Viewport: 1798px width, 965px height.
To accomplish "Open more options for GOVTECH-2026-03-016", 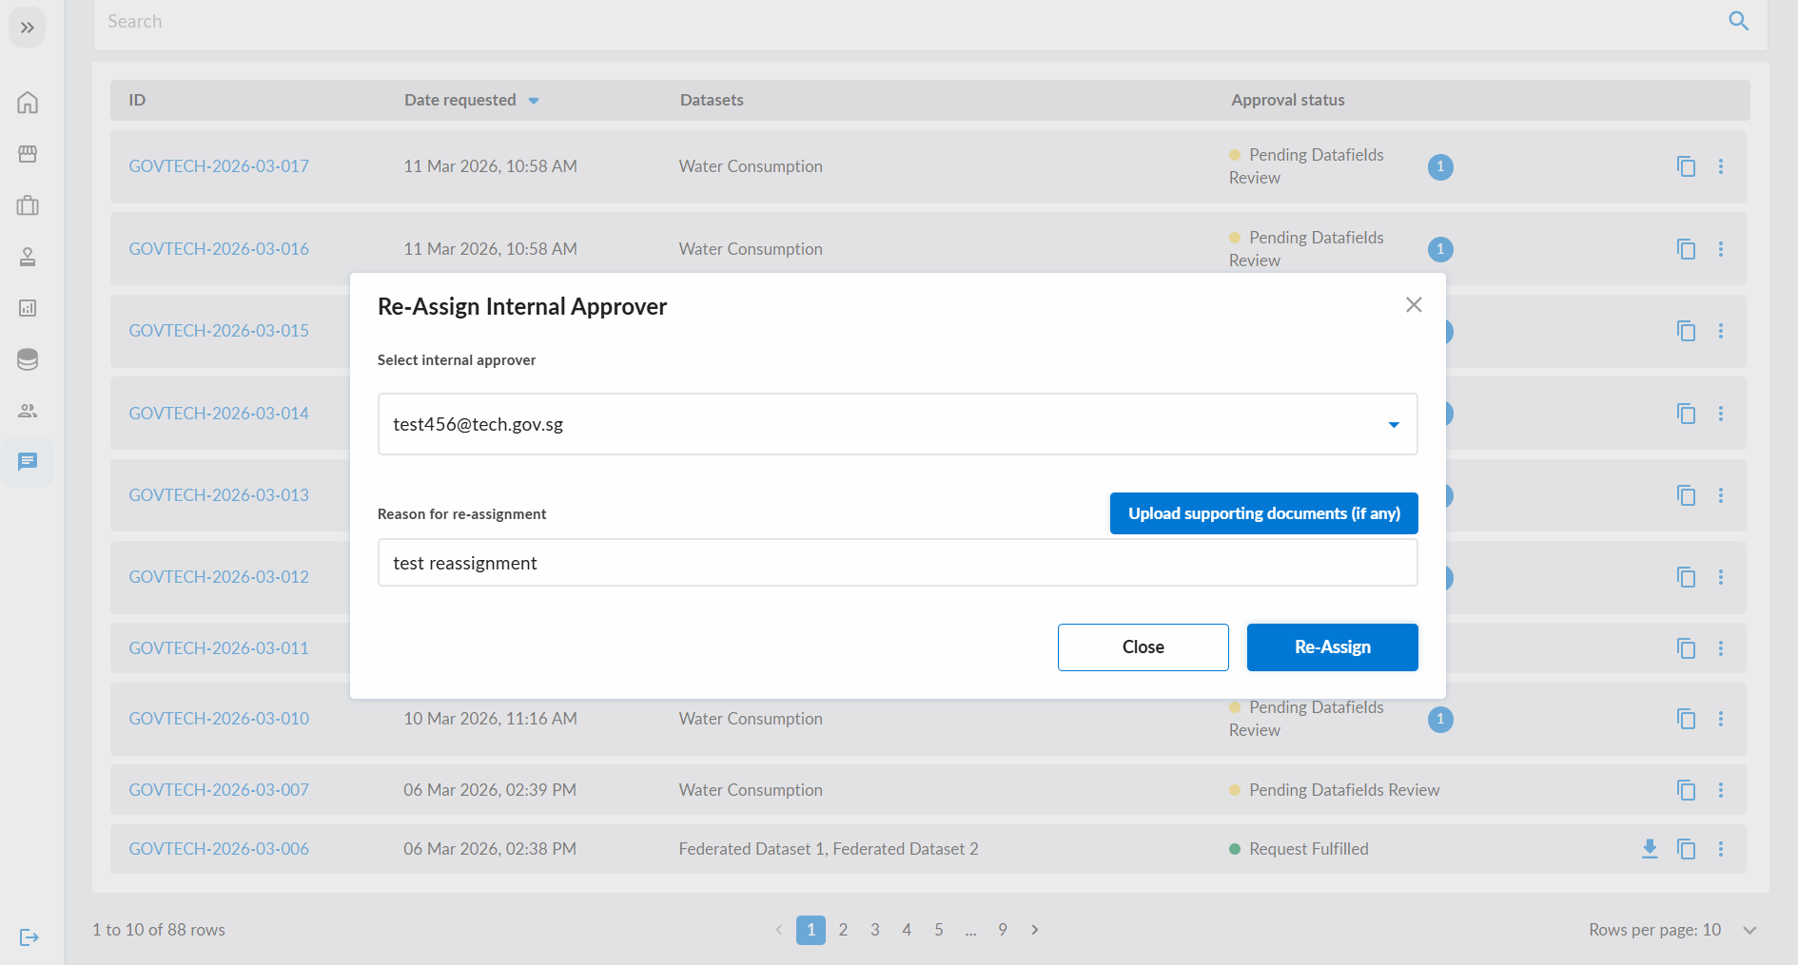I will coord(1720,249).
